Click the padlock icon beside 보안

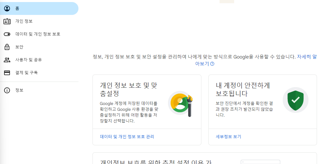click(x=7, y=47)
